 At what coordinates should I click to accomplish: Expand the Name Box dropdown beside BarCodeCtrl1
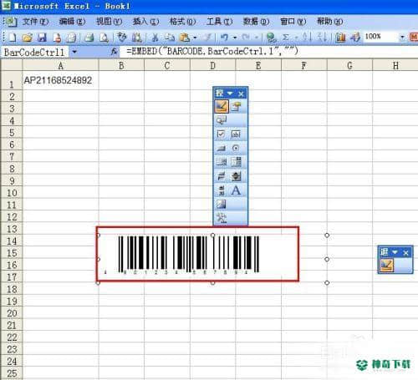(x=74, y=52)
